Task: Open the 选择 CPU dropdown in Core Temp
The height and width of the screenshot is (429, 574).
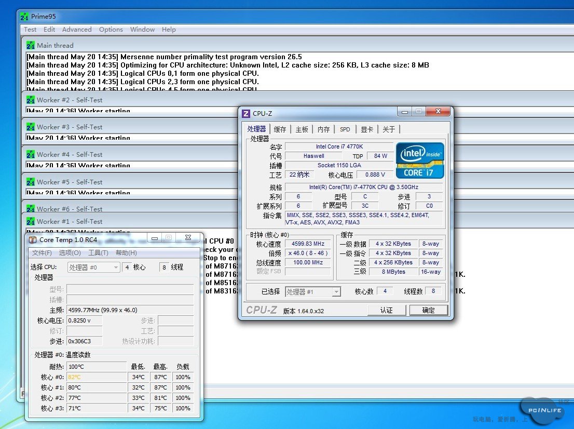Action: point(94,267)
